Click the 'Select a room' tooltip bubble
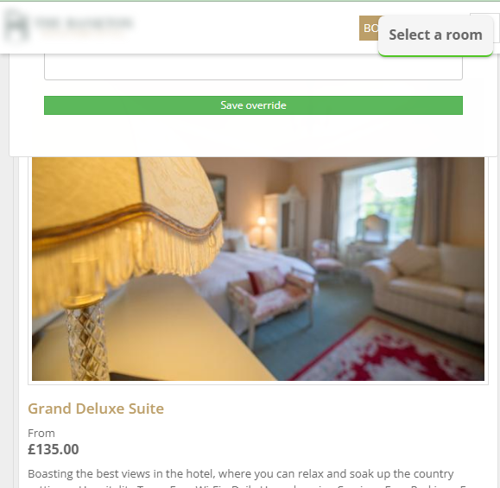Screen dimensions: 500x488 [x=435, y=35]
